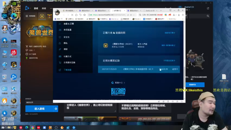The width and height of the screenshot is (231, 130).
Task: Open the 百度一下 bookmark
Action: click(59, 19)
